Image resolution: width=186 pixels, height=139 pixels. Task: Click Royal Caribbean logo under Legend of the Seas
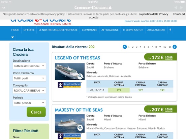pos(69,85)
